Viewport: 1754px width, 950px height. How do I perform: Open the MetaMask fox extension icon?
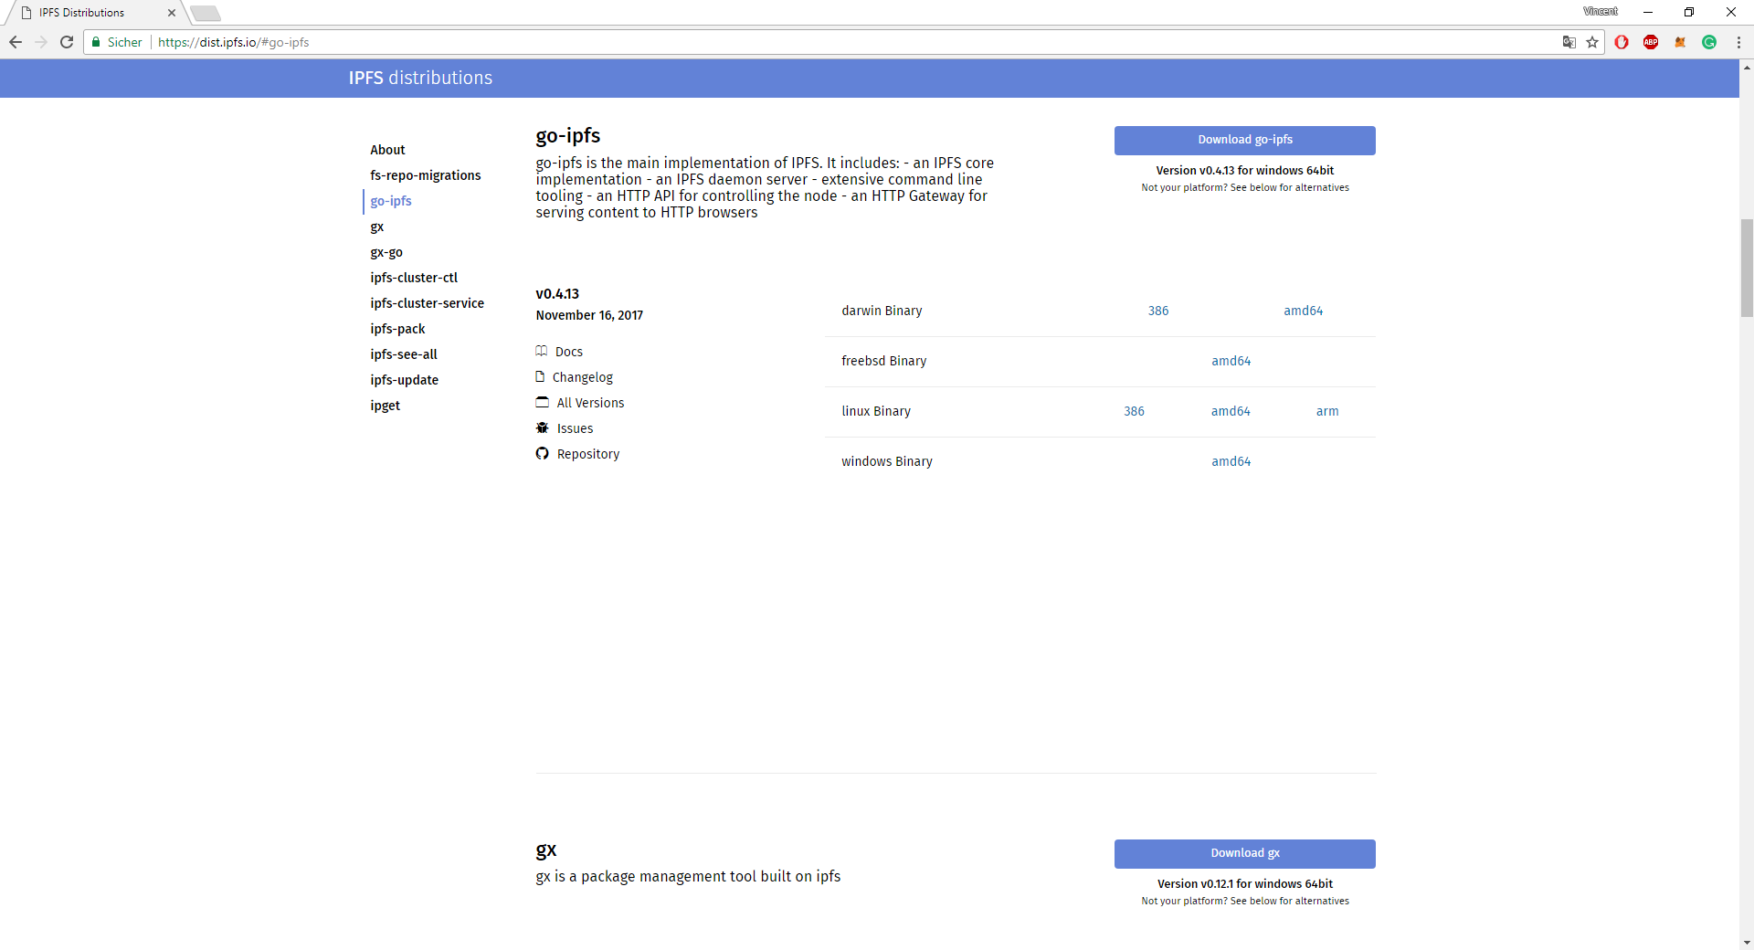point(1680,42)
